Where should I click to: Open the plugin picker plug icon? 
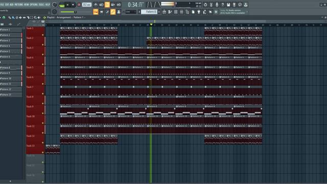point(199,12)
